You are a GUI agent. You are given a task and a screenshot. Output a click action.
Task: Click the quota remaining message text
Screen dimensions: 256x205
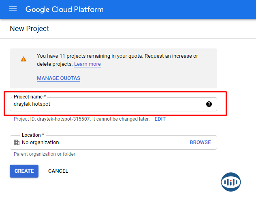(x=117, y=56)
